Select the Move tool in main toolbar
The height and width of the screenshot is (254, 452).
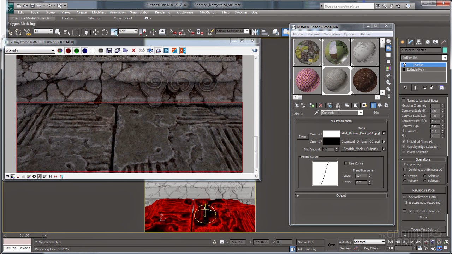click(x=96, y=32)
